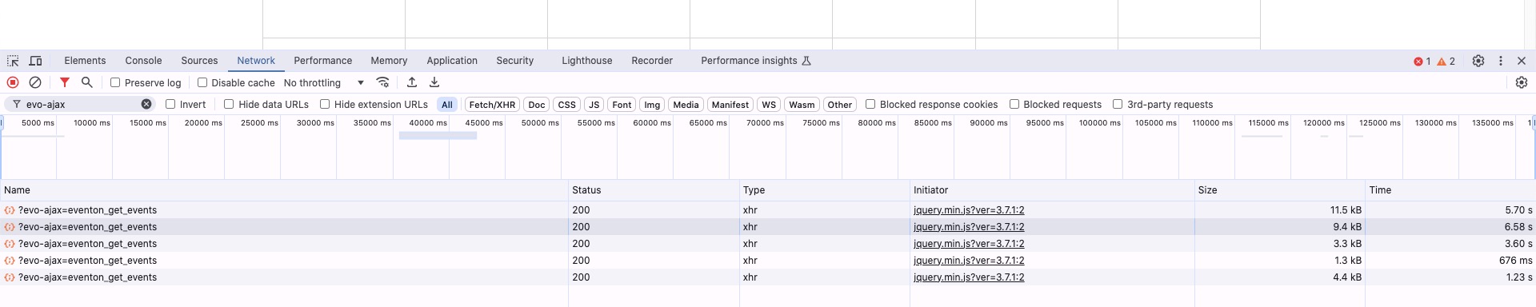Filter by Fetch/XHR requests
The height and width of the screenshot is (307, 1536).
tap(492, 105)
